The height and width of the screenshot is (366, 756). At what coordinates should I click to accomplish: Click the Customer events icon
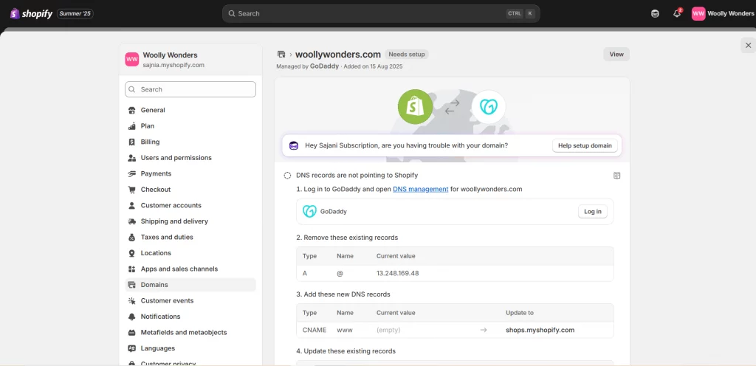(131, 301)
